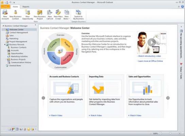Viewport: 185px width, 136px height.
Task: Open the New Items dropdown
Action: click(67, 15)
